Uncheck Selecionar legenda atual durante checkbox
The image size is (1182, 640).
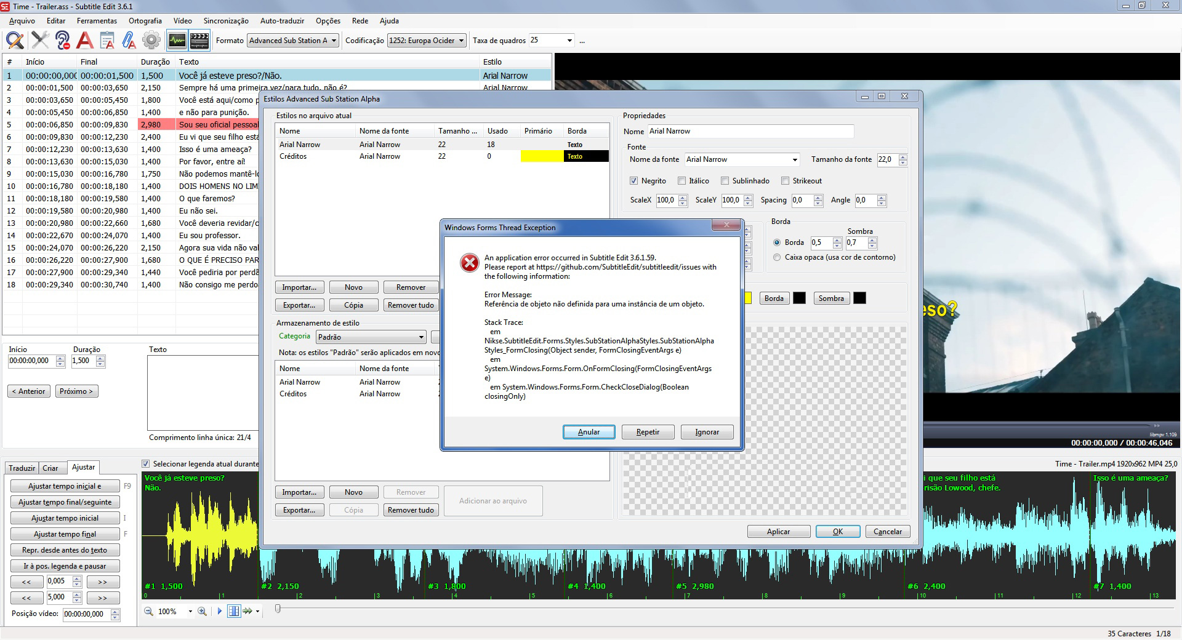(146, 463)
